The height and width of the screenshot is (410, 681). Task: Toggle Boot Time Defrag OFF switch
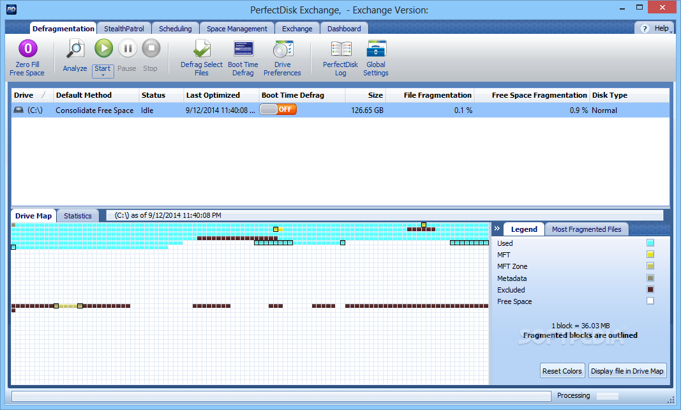tap(278, 110)
